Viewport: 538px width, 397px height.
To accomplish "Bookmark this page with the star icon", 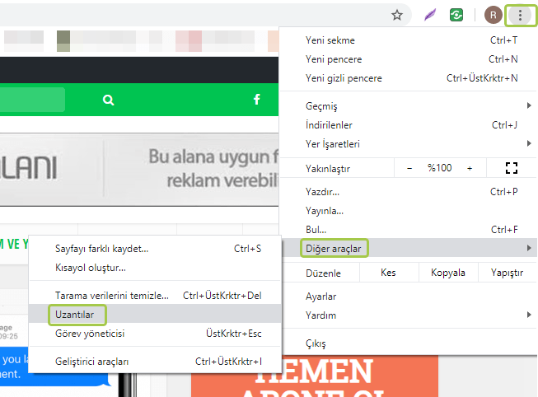I will [397, 15].
